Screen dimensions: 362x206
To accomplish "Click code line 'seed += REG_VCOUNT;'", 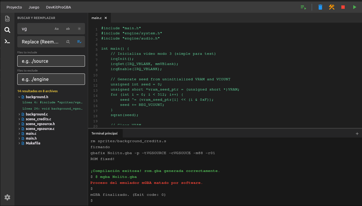I will click(142, 105).
